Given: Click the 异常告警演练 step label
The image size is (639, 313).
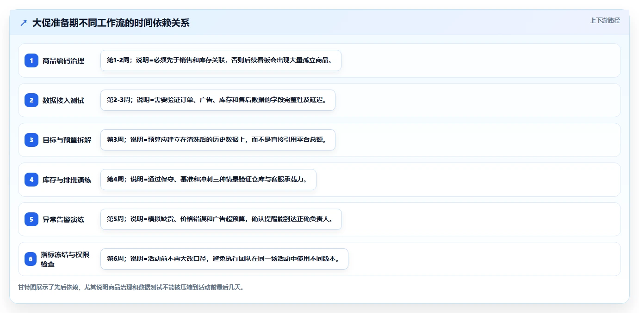Looking at the screenshot, I should (x=63, y=219).
